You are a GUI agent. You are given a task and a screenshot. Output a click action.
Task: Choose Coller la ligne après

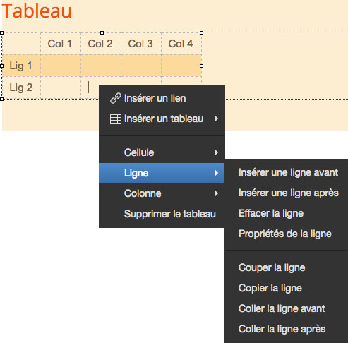282,329
